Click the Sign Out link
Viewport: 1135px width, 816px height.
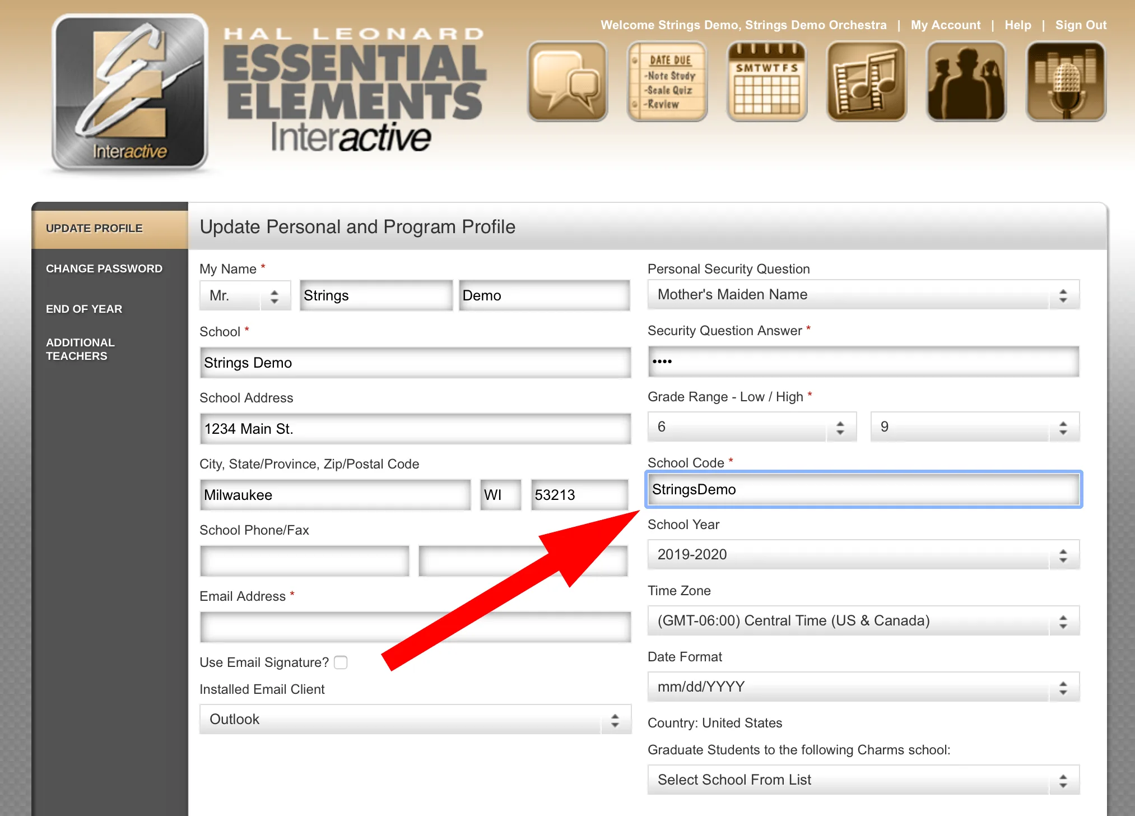[1081, 25]
